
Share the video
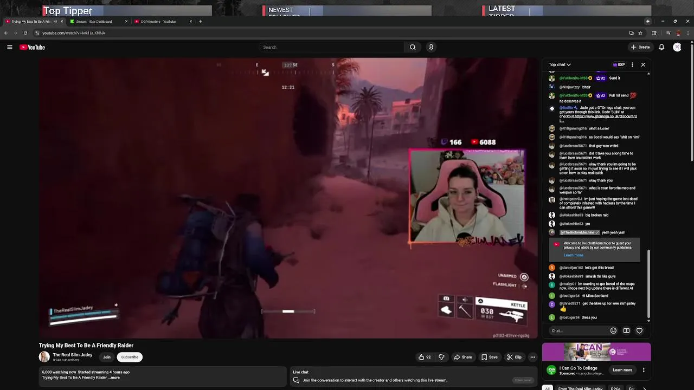point(462,357)
